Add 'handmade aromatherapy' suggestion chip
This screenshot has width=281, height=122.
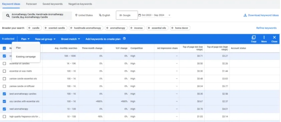[x=86, y=28]
